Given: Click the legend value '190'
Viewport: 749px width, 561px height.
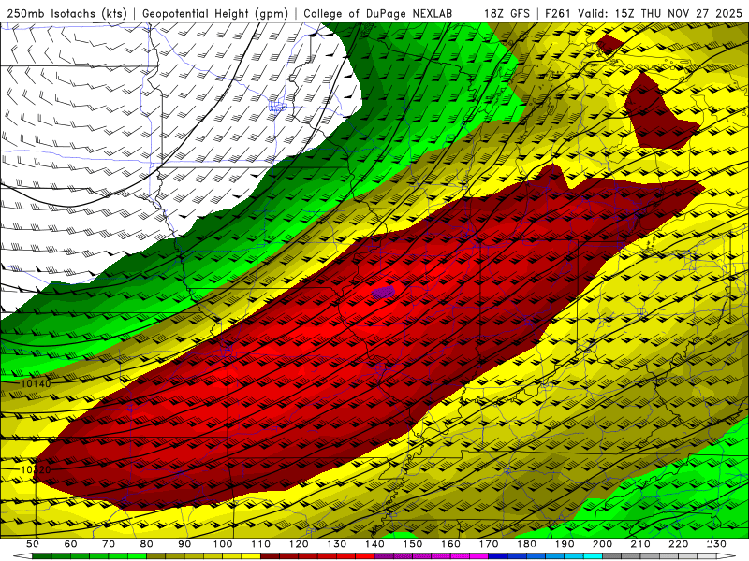Looking at the screenshot, I should point(565,544).
